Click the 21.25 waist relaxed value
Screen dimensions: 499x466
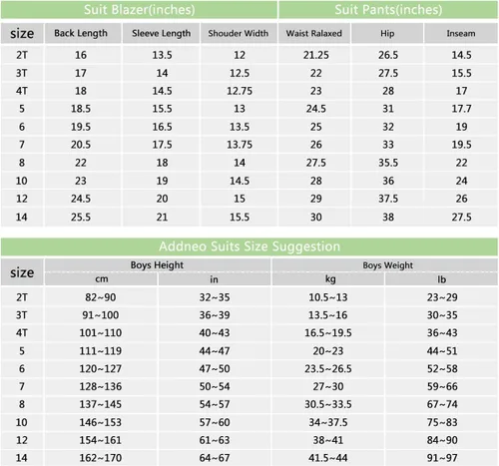(315, 55)
